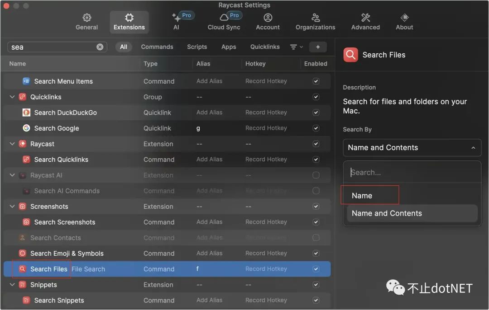Collapse the Quicklinks group
Viewport: 489px width, 310px height.
coord(12,97)
